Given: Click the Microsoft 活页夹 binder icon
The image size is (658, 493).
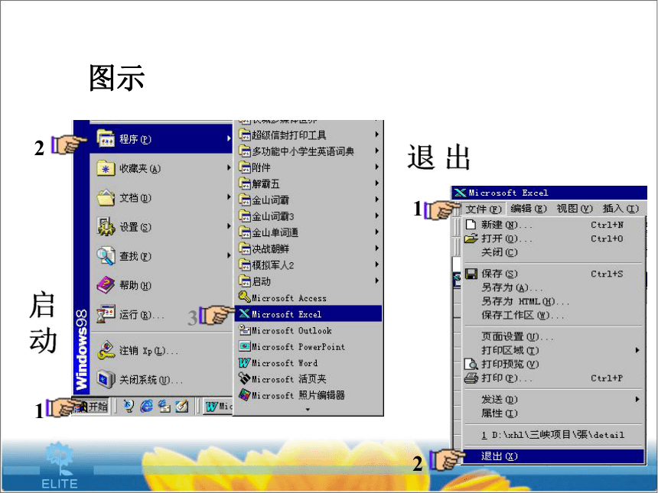Looking at the screenshot, I should pos(245,378).
